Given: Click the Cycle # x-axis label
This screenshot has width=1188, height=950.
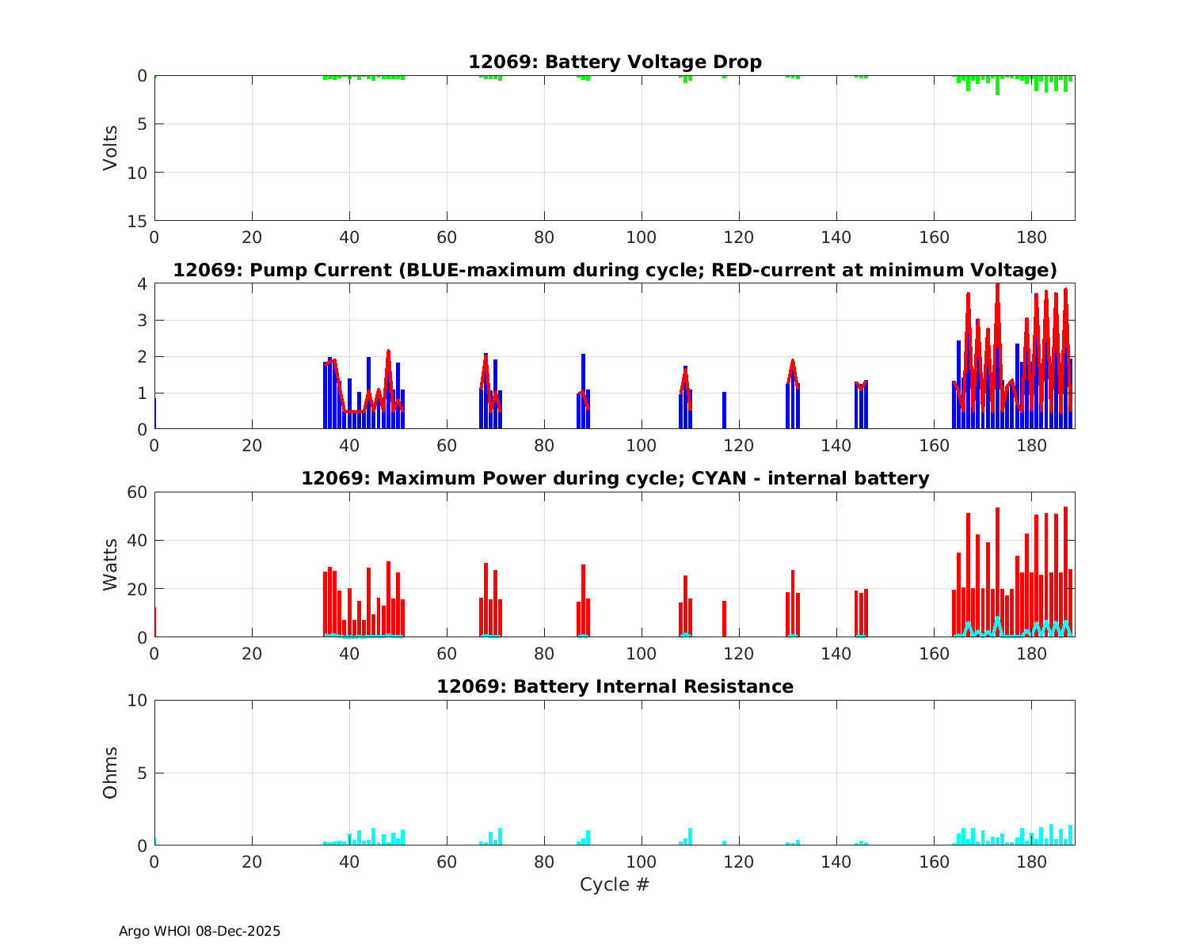Looking at the screenshot, I should coord(615,884).
